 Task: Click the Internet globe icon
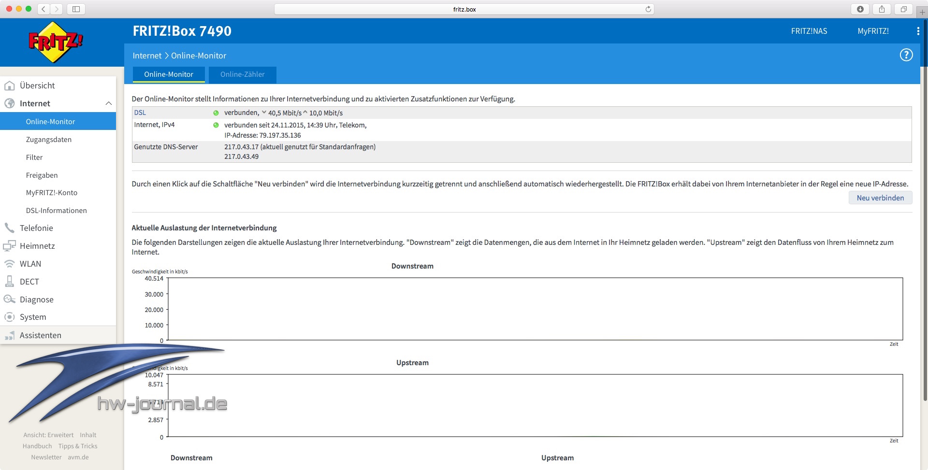(10, 103)
